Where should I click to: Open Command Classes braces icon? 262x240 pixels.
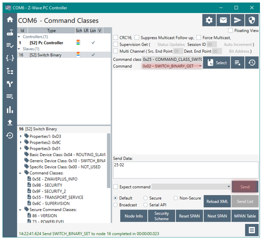pos(10,58)
